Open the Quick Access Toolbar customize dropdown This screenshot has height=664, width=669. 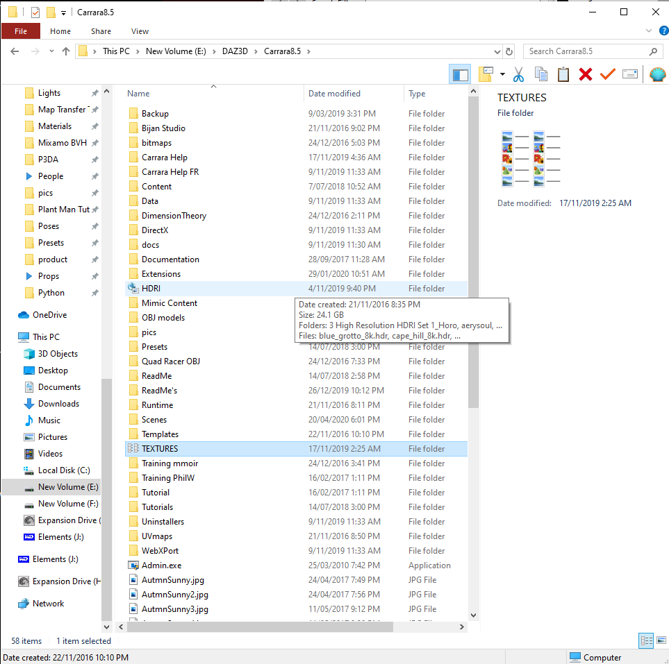(63, 12)
